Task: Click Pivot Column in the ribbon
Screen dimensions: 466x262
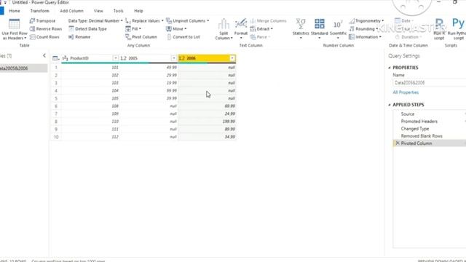Action: point(141,37)
